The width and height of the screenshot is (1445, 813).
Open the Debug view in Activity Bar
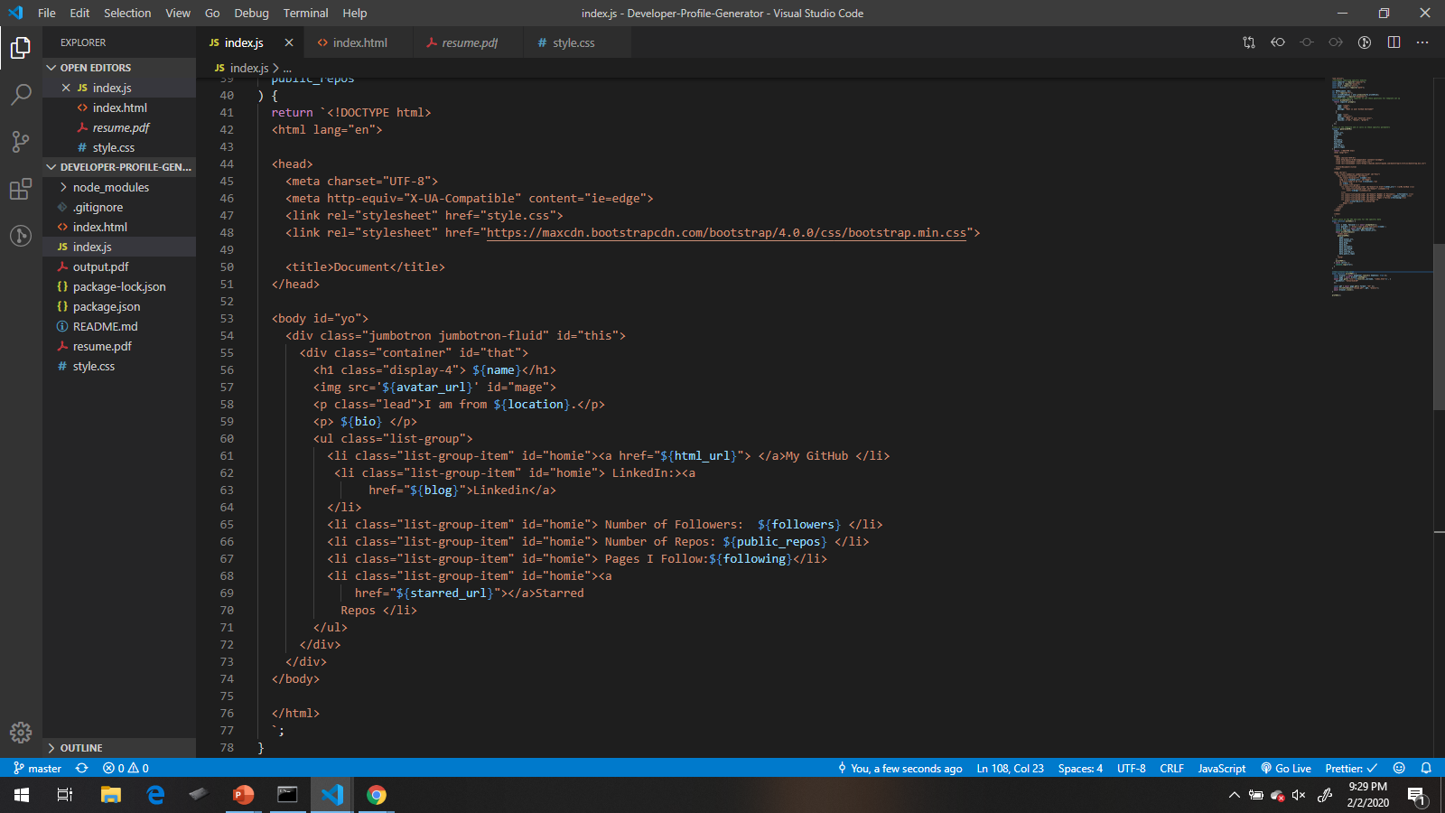pyautogui.click(x=20, y=236)
